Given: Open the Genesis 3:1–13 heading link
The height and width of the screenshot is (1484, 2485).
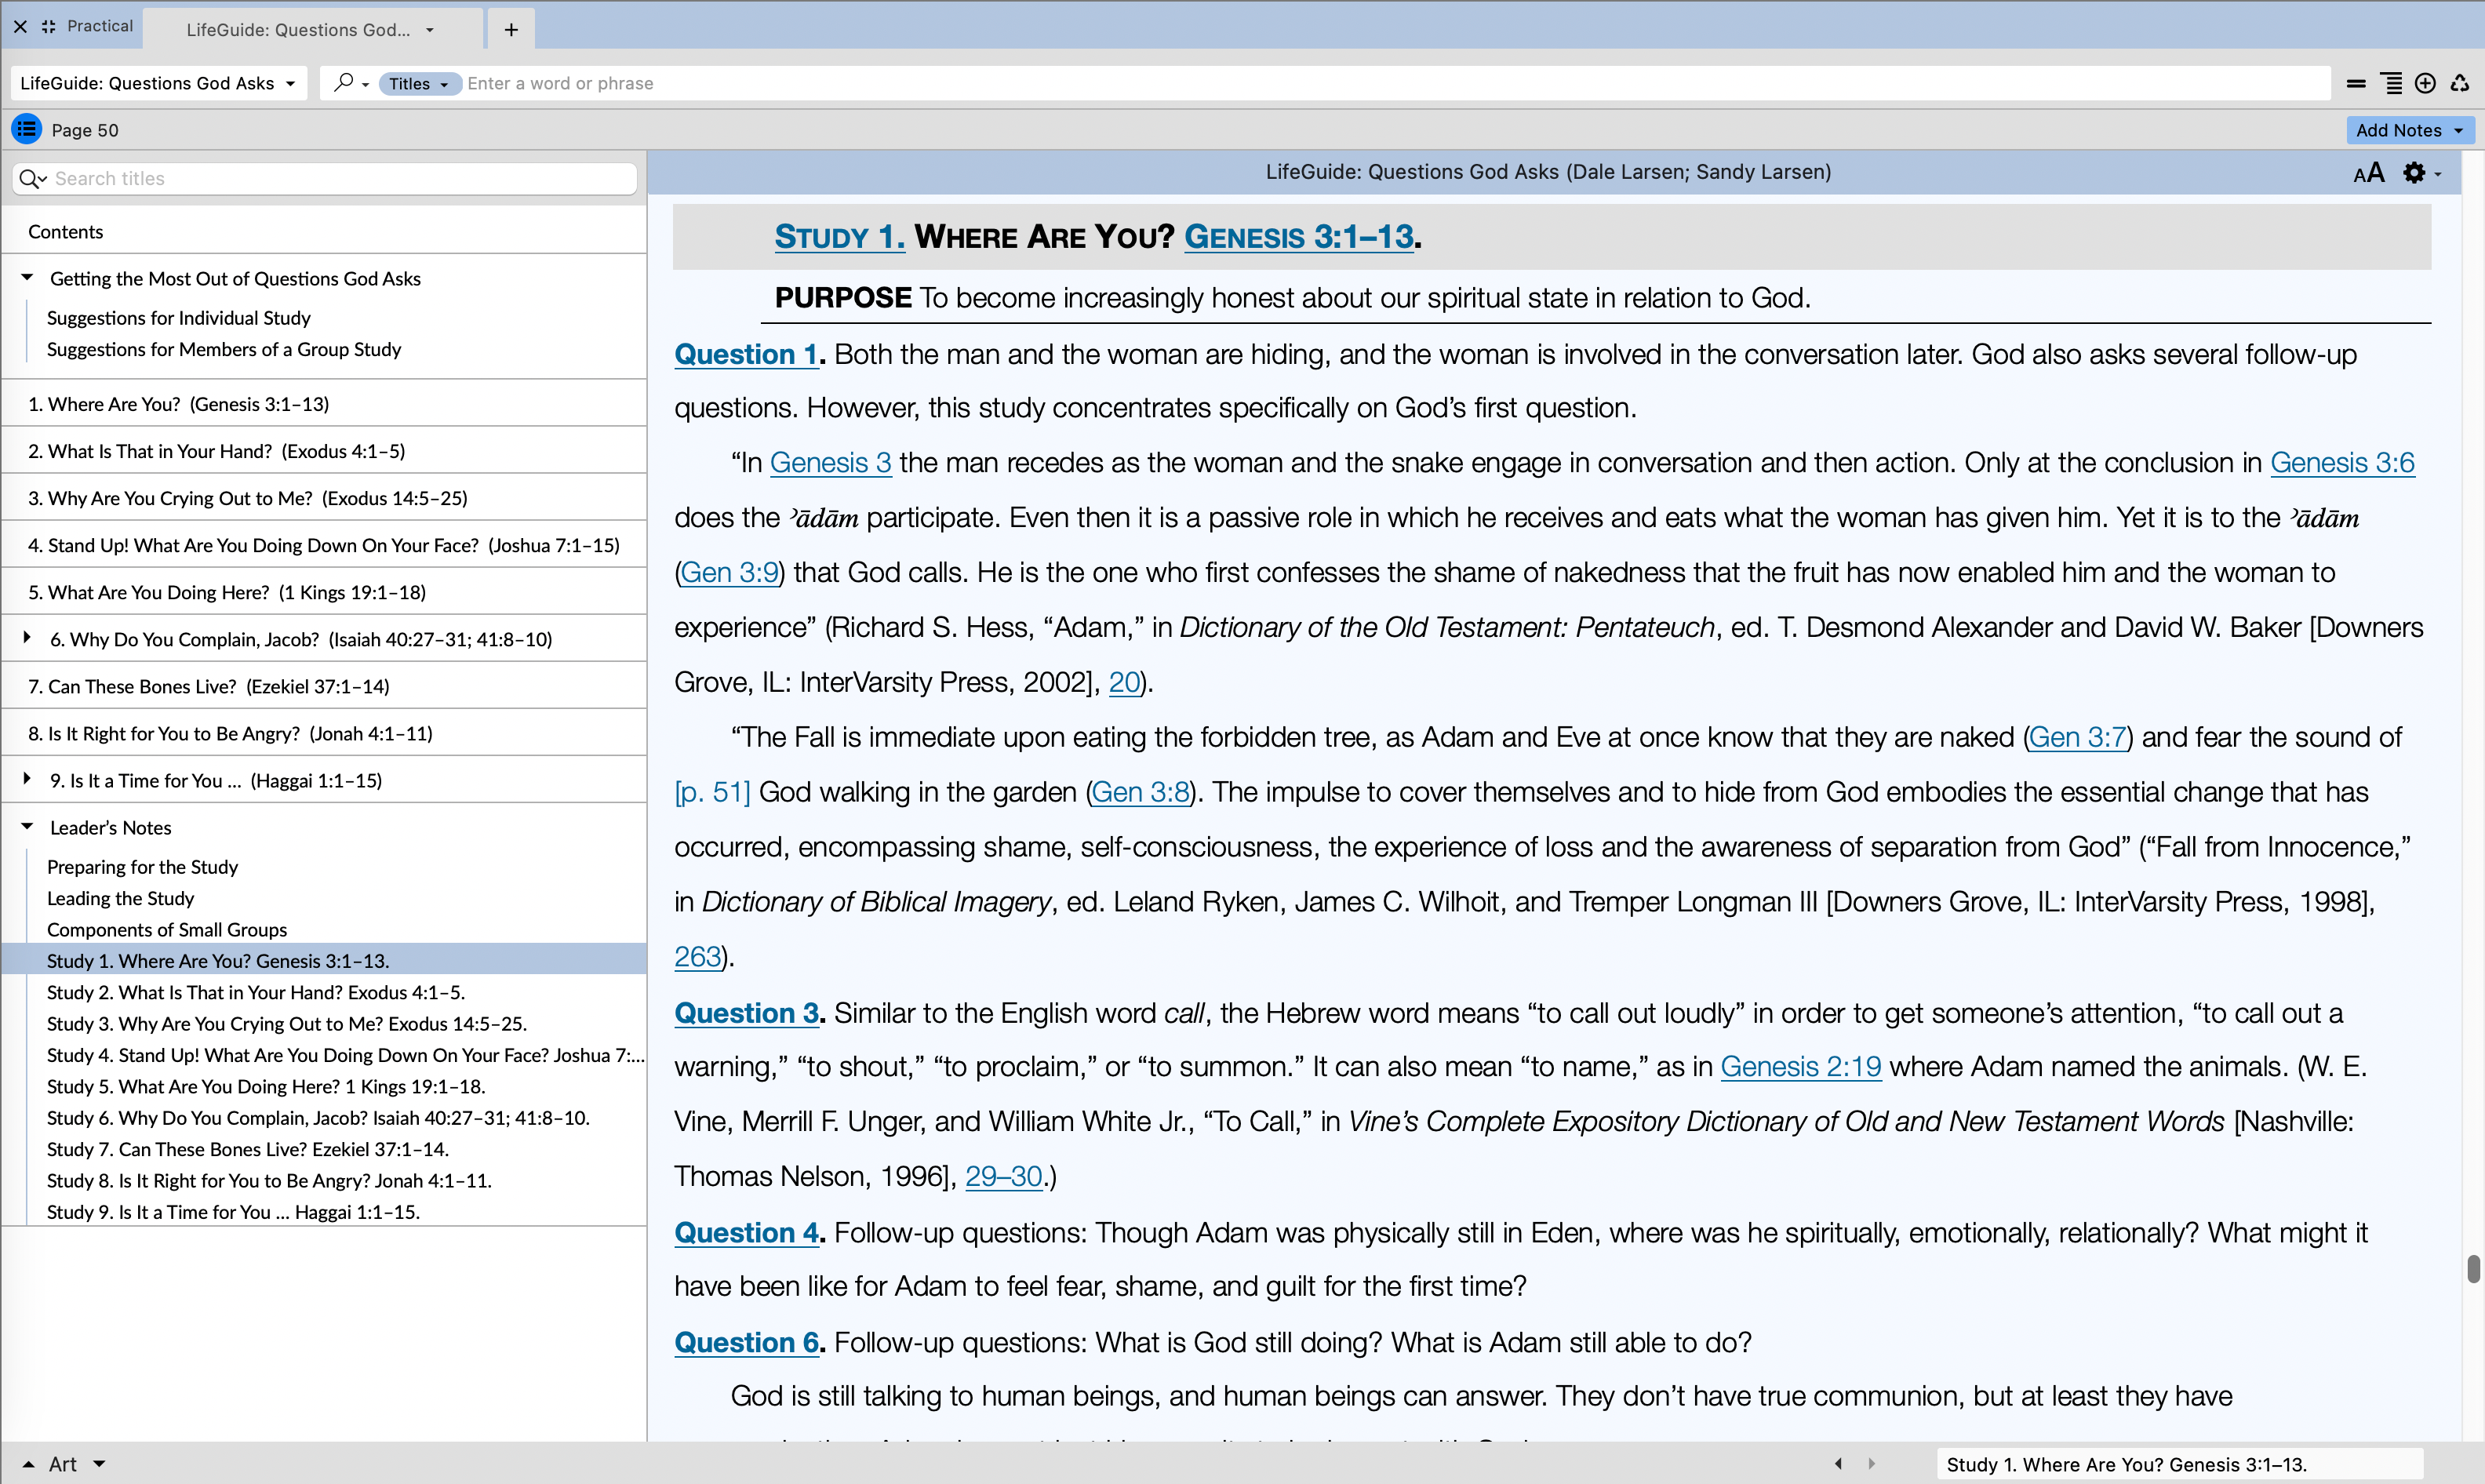Looking at the screenshot, I should (1299, 237).
